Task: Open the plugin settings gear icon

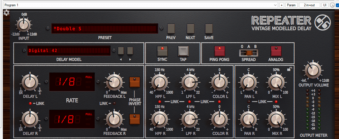Action: [x=7, y=13]
